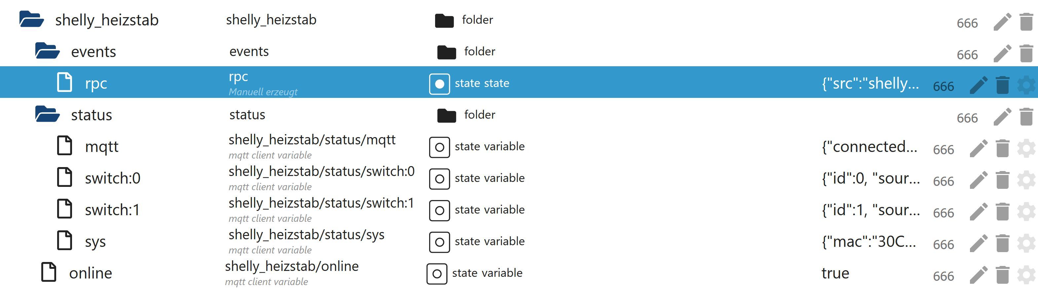Delete the sys state object

[1002, 243]
